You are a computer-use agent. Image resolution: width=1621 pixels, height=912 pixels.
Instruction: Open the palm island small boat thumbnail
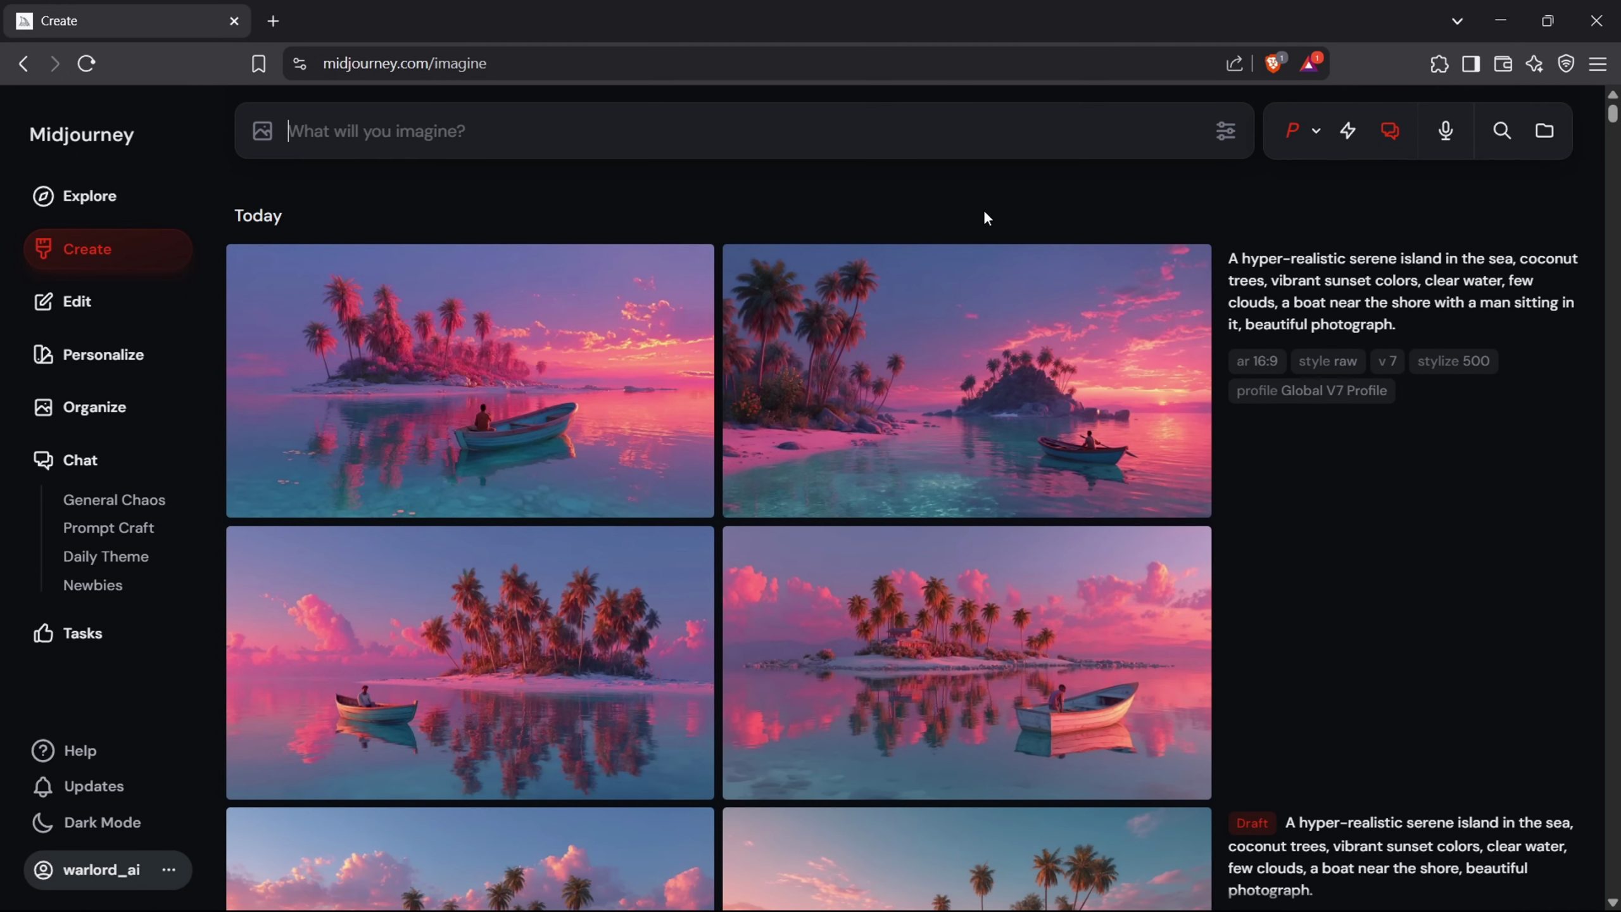pyautogui.click(x=470, y=662)
